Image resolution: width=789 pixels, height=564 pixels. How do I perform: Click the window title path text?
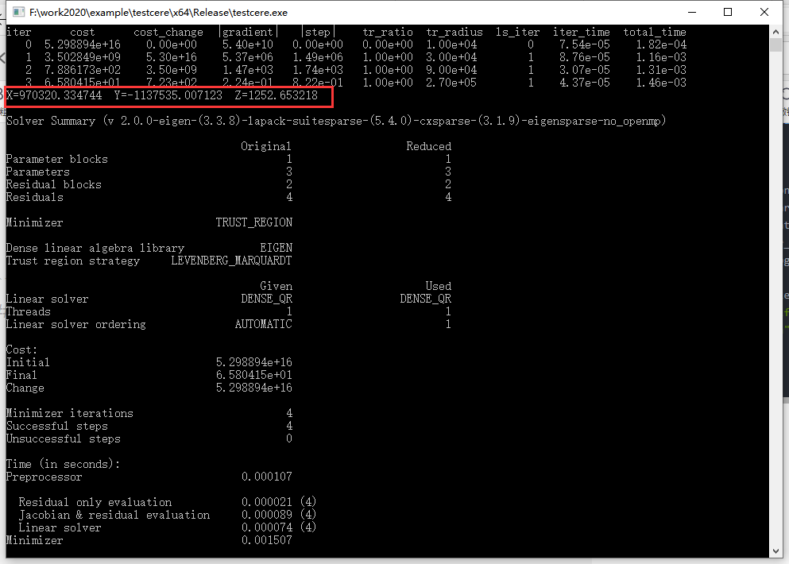tap(158, 12)
